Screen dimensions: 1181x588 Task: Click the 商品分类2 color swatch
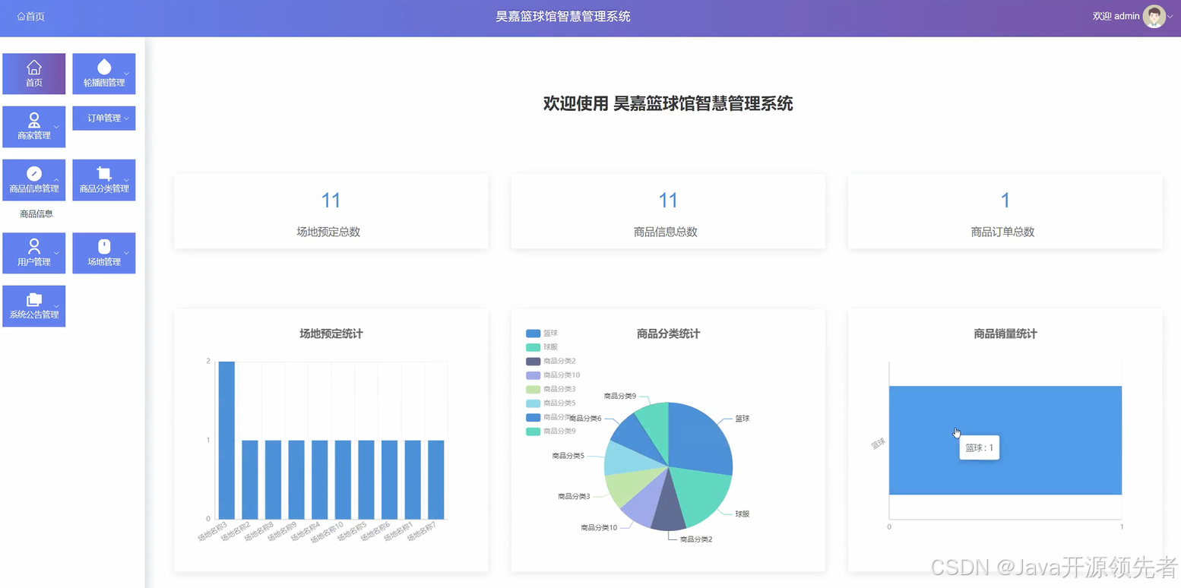tap(534, 361)
